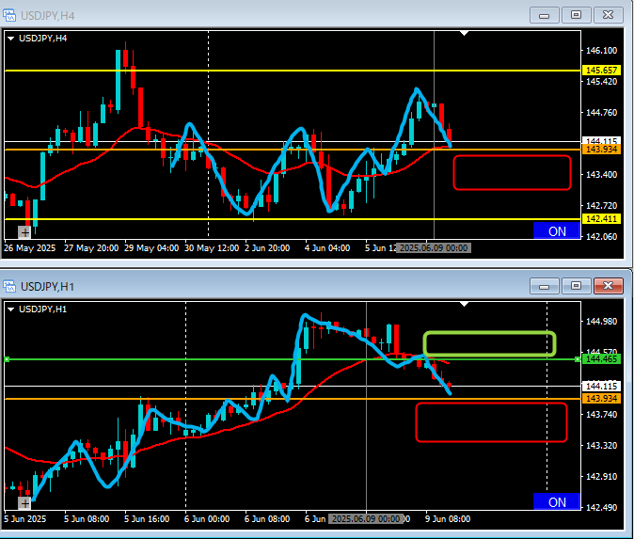
Task: Select the 145.657 yellow price label
Action: (x=601, y=70)
